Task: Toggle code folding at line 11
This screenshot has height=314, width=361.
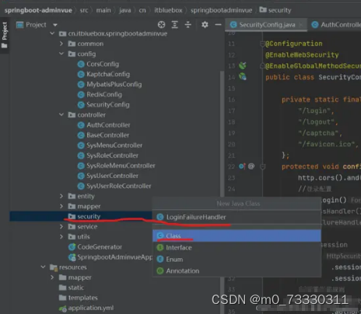Action: coord(262,44)
